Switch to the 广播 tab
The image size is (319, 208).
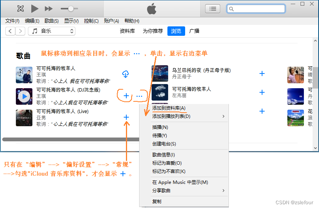(194, 31)
